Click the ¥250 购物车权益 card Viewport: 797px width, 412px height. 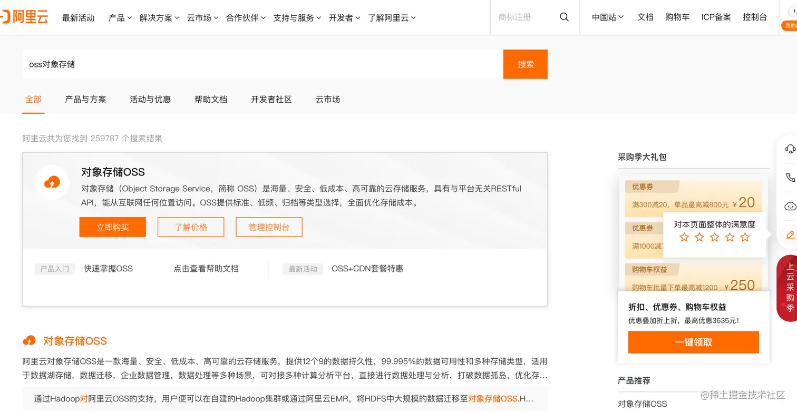[x=694, y=278]
